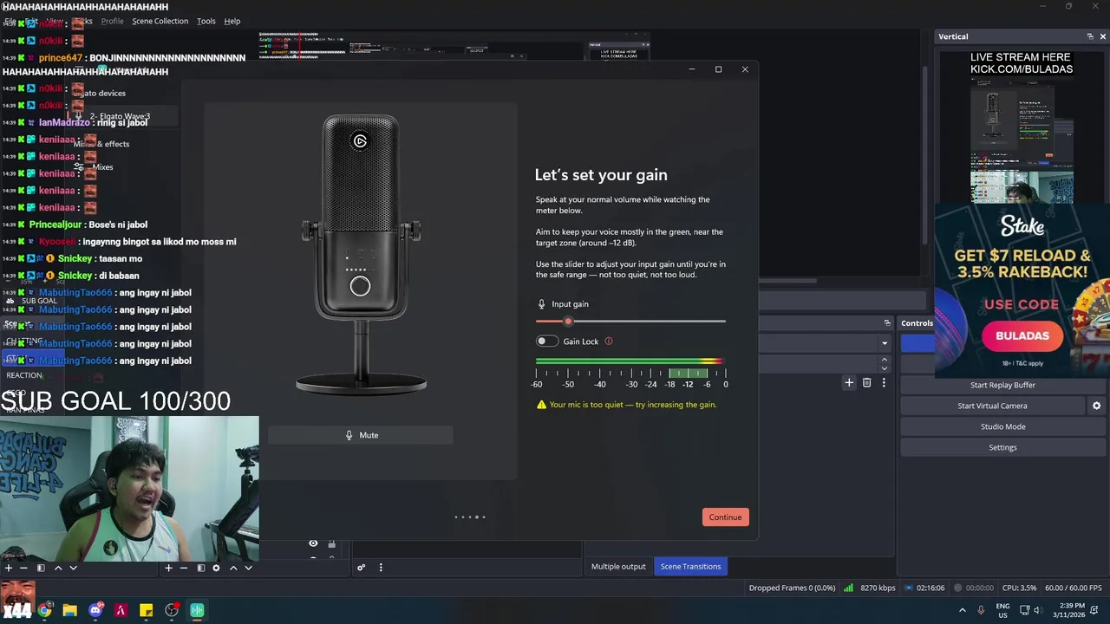Click Continue in the gain setup dialog
This screenshot has height=624, width=1110.
coord(725,517)
